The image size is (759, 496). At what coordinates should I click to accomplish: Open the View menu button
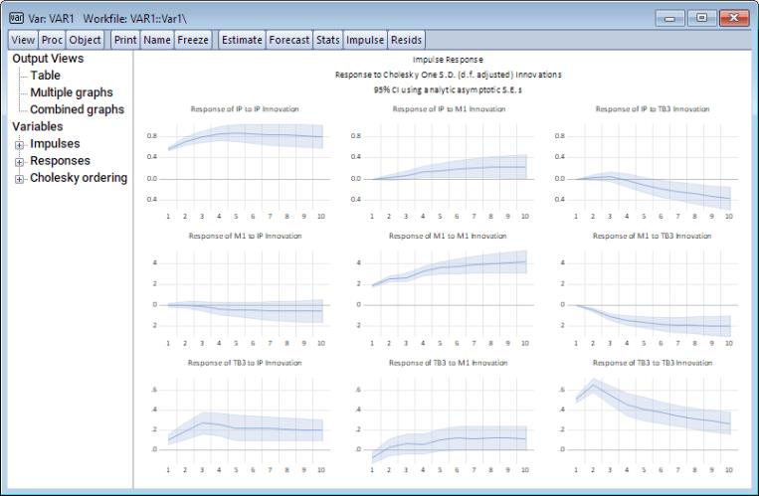pos(23,40)
